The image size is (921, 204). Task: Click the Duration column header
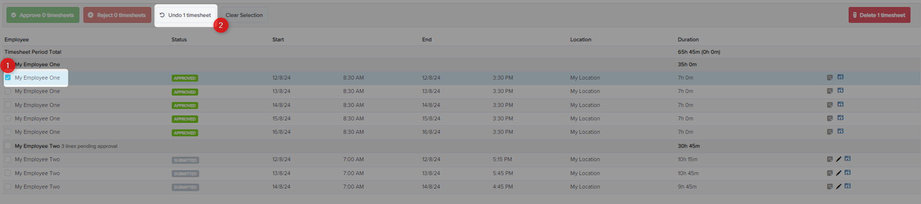(688, 39)
